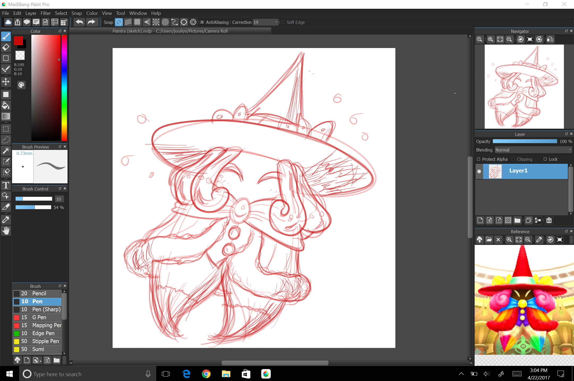Select the Gradient tool
574x381 pixels.
[x=6, y=116]
